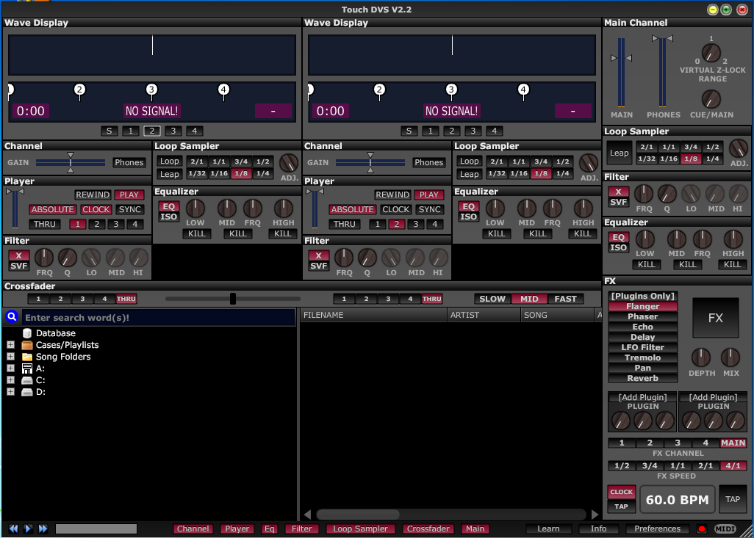This screenshot has width=754, height=538.
Task: Click the FX DEPTH knob
Action: 701,357
